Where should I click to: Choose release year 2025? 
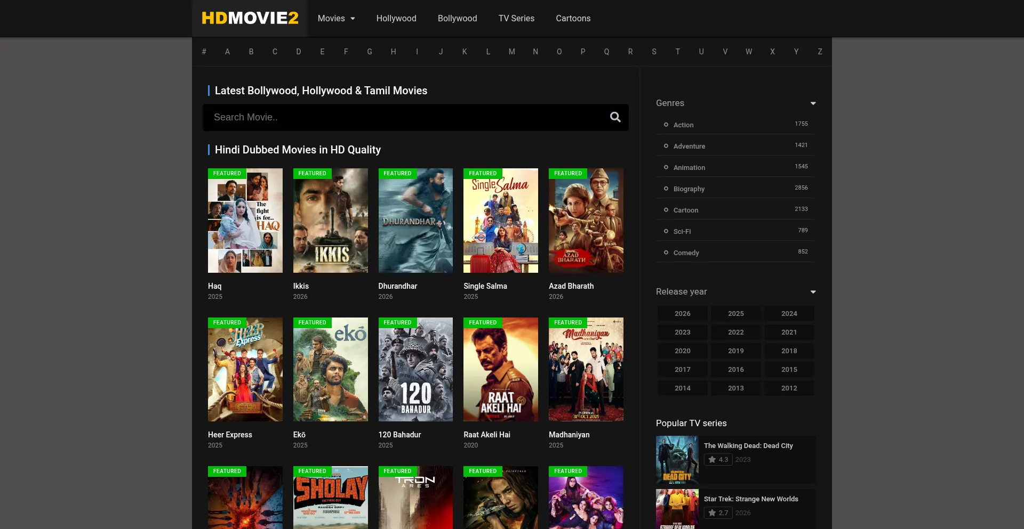[735, 314]
